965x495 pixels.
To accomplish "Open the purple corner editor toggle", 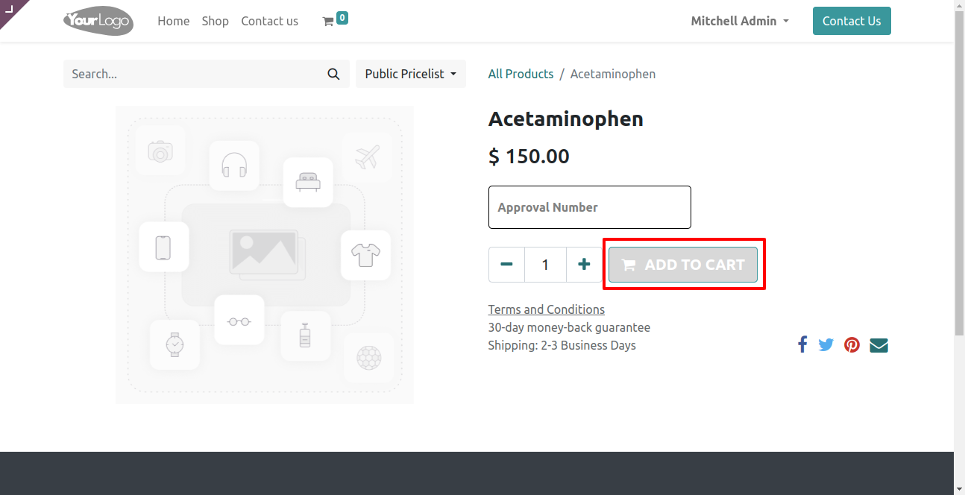I will [x=10, y=10].
